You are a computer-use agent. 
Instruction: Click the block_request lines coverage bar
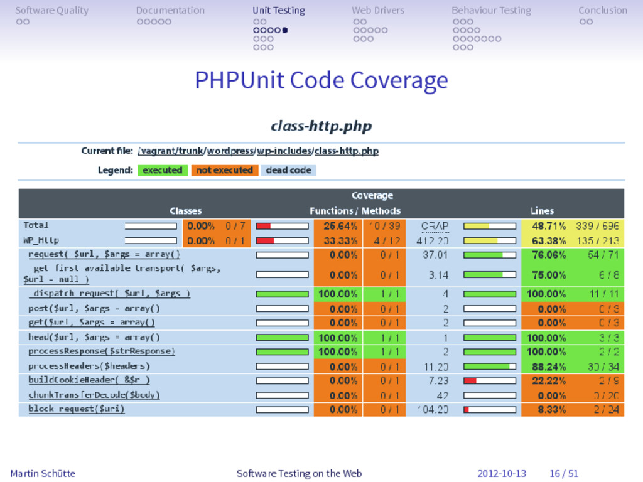pyautogui.click(x=490, y=409)
